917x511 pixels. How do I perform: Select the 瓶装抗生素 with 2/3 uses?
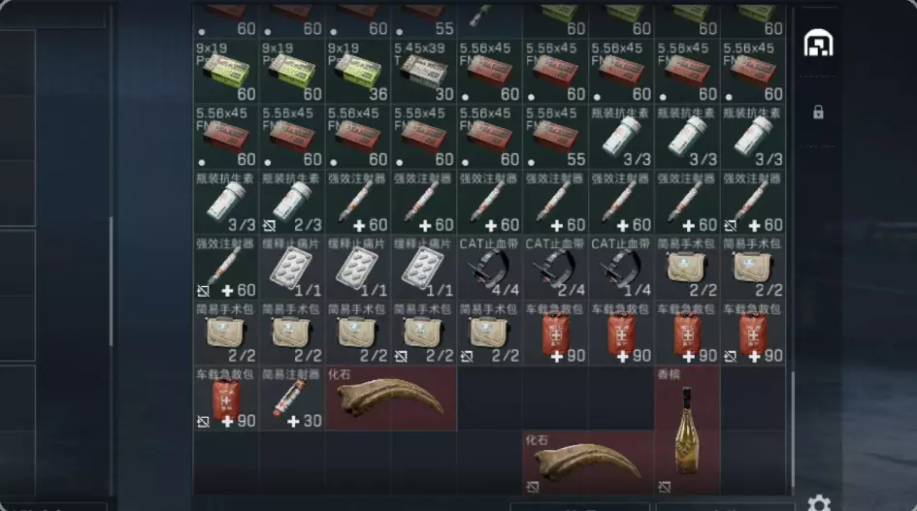[x=292, y=203]
